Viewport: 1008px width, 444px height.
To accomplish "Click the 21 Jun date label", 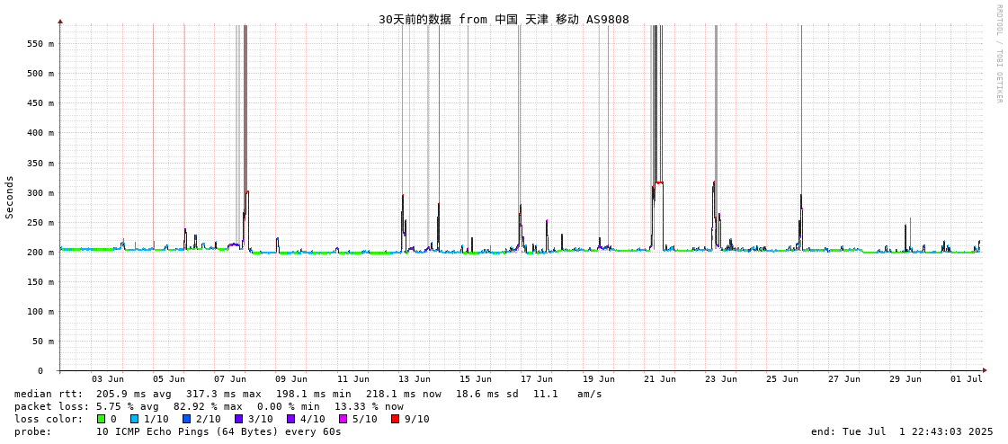I will pyautogui.click(x=660, y=379).
